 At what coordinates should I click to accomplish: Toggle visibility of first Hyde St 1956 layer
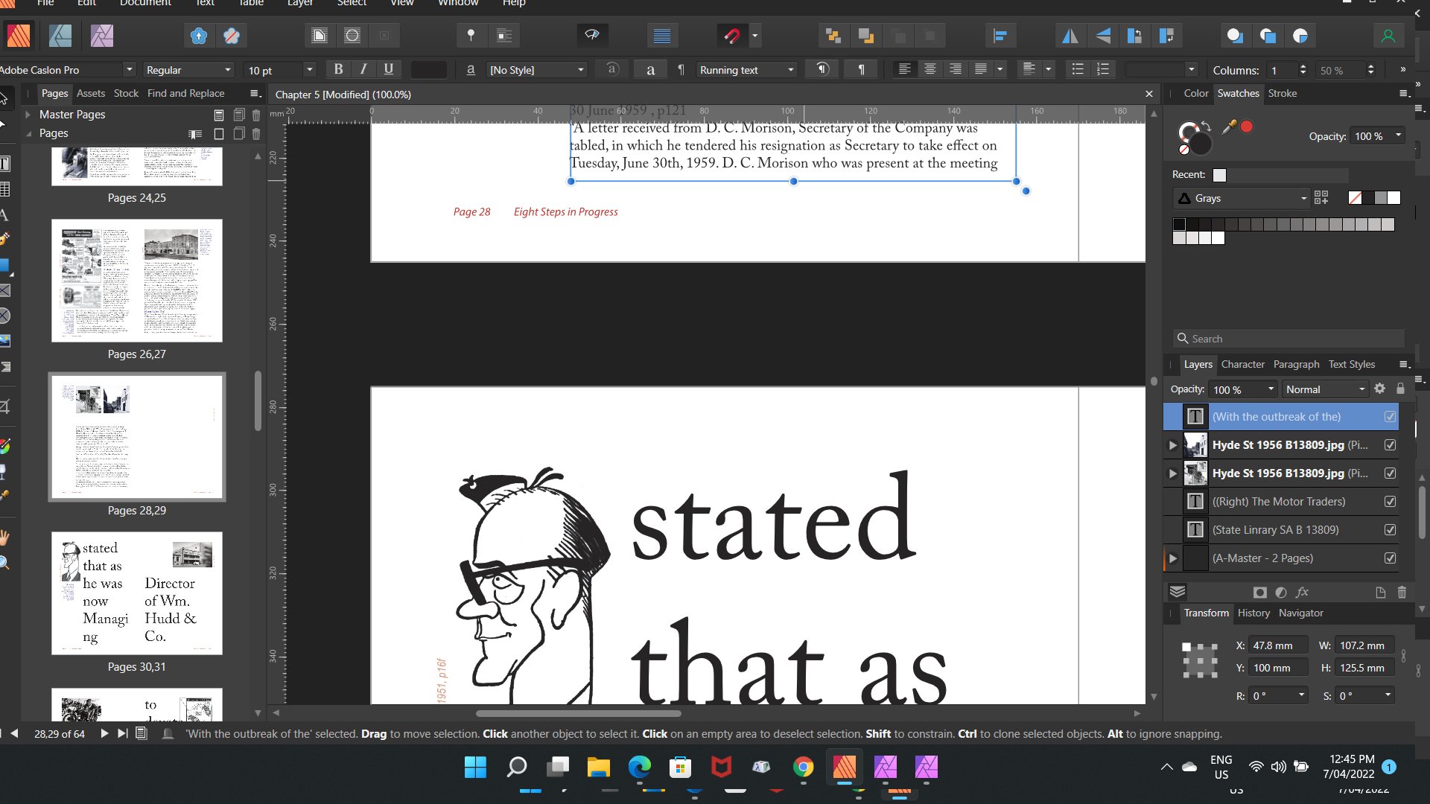[1390, 445]
